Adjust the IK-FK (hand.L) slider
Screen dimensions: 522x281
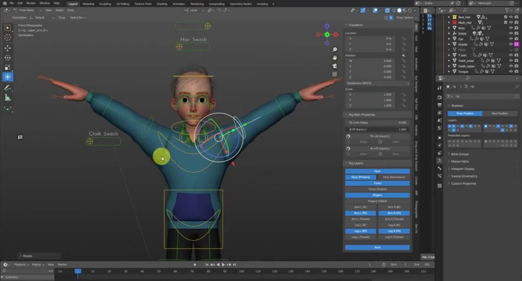377,130
